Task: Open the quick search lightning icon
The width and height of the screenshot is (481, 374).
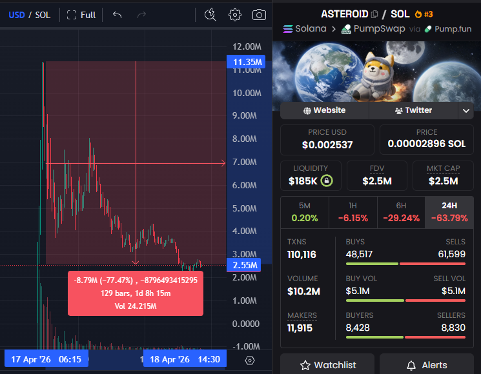Action: (210, 15)
